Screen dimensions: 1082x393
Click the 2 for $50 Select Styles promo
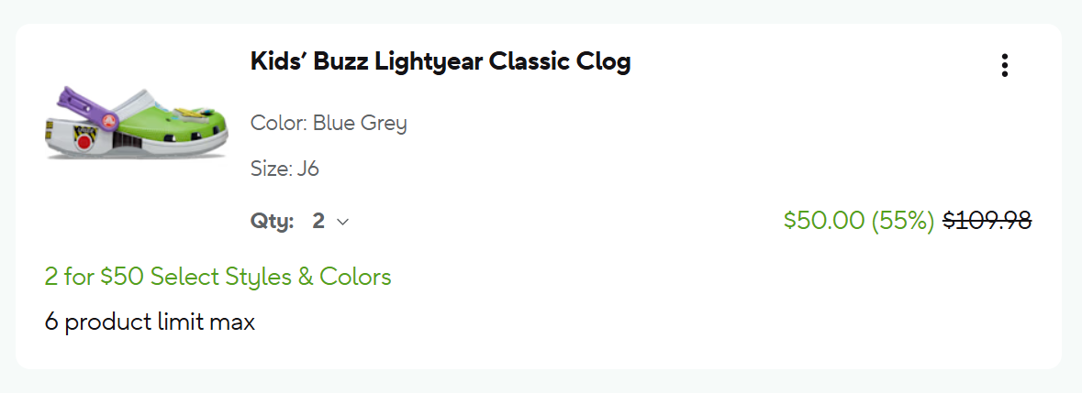218,277
